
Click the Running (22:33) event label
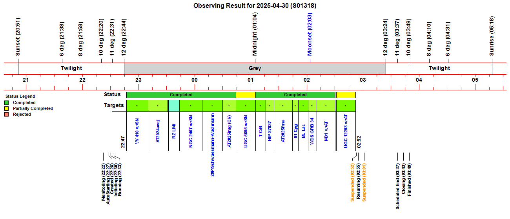click(120, 179)
